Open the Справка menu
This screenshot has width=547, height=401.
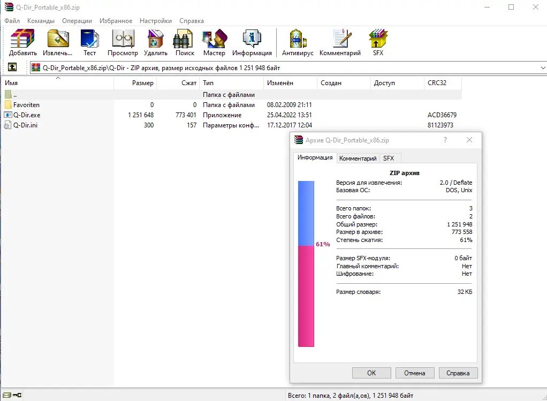pyautogui.click(x=192, y=21)
